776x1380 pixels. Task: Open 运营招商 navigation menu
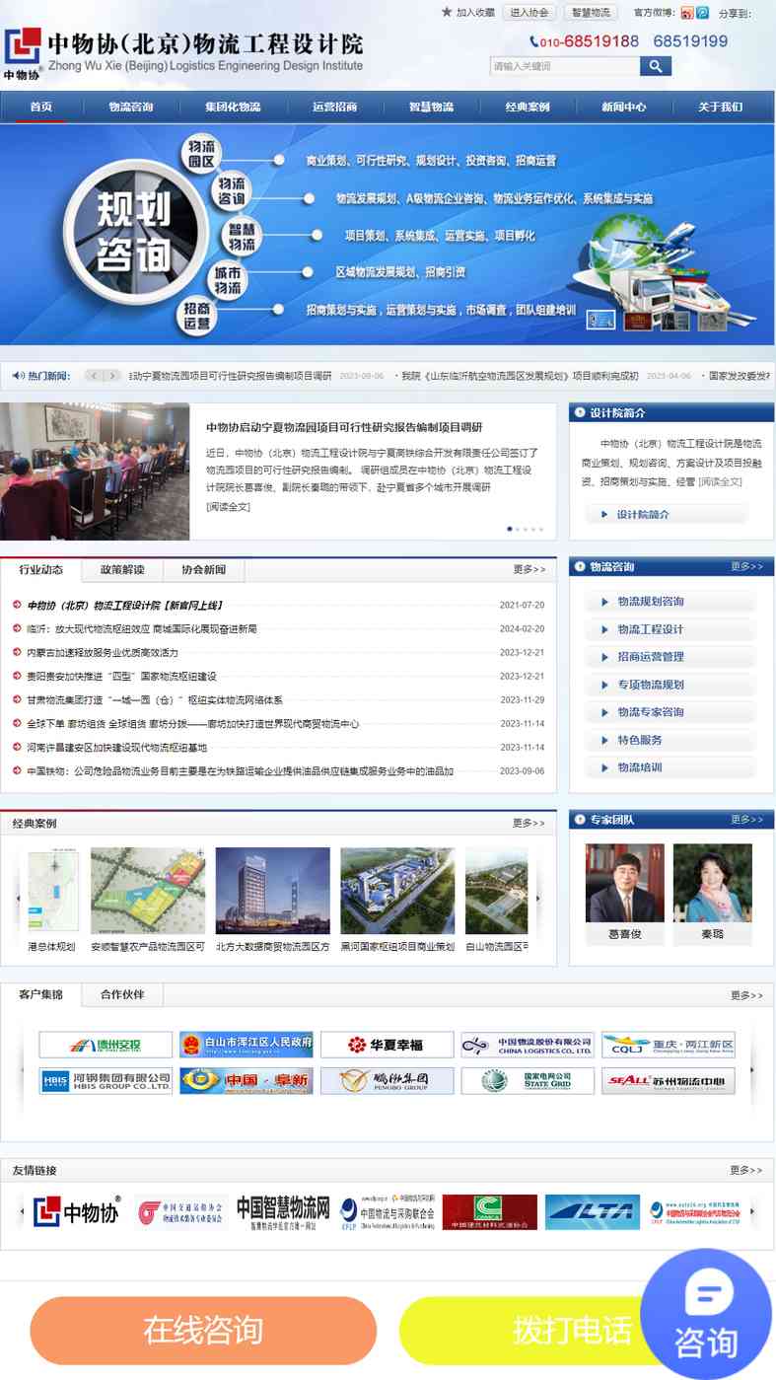tap(334, 107)
